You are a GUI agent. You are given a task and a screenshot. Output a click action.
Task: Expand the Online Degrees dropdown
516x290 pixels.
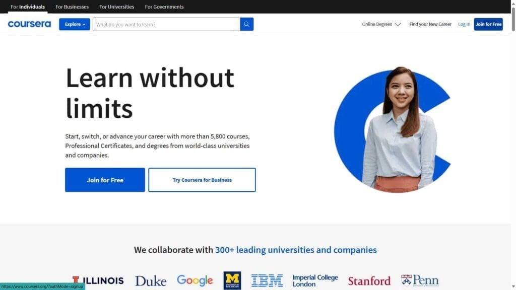coord(381,24)
